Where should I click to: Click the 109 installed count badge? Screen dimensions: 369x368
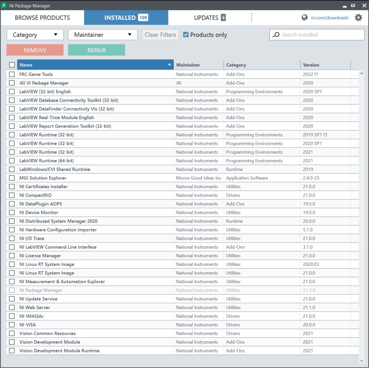pyautogui.click(x=143, y=18)
